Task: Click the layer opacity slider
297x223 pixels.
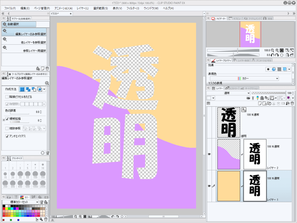Action: click(269, 93)
